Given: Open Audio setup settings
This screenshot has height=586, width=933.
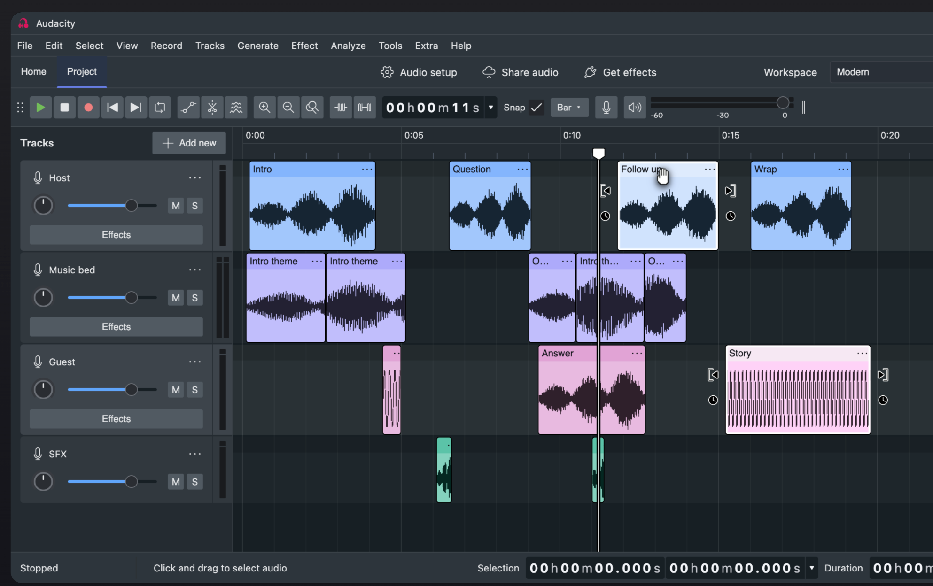Looking at the screenshot, I should 419,72.
